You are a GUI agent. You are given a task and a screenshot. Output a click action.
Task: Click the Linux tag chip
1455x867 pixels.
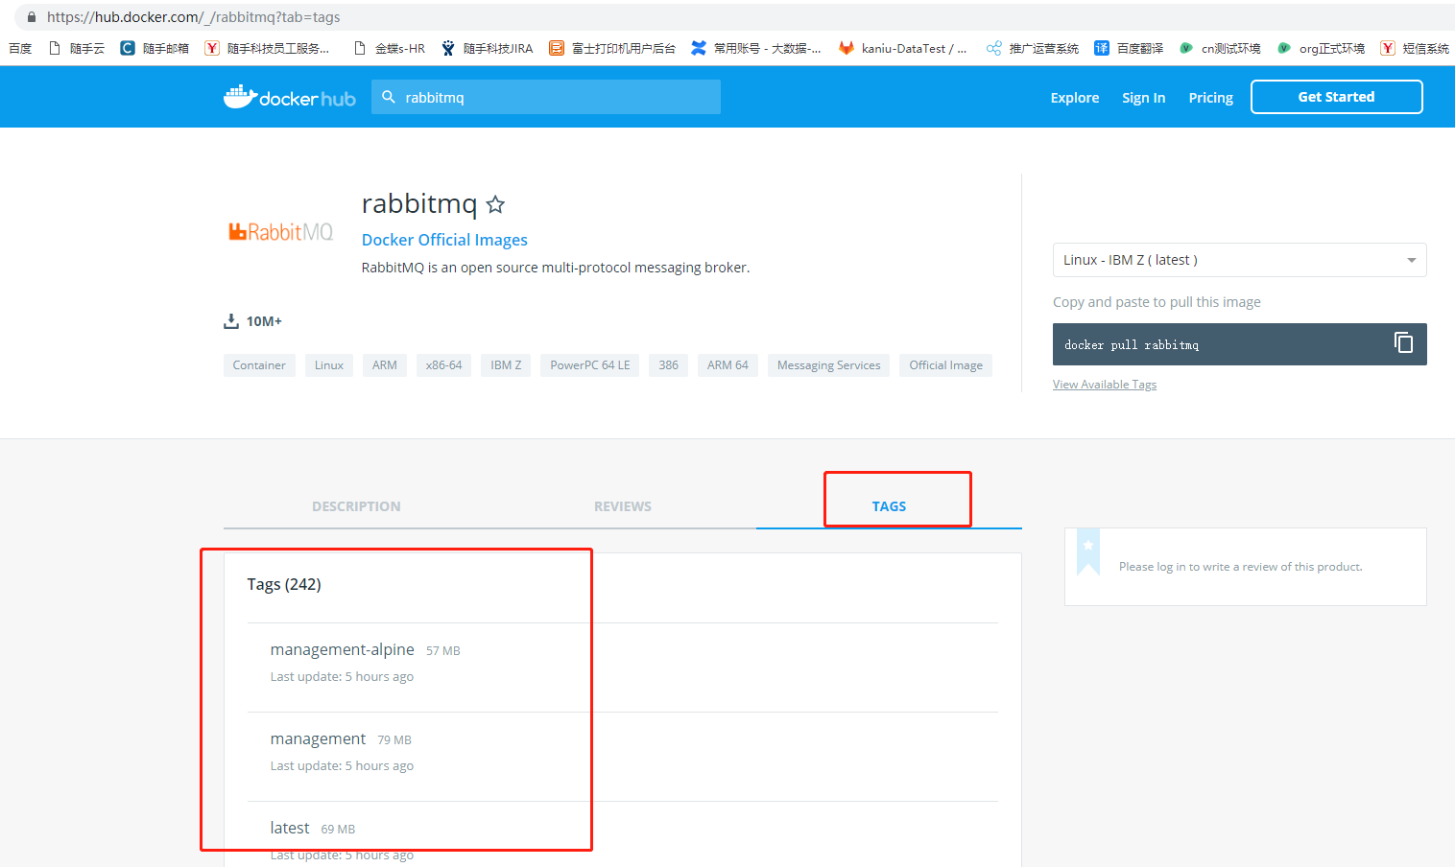click(x=329, y=365)
